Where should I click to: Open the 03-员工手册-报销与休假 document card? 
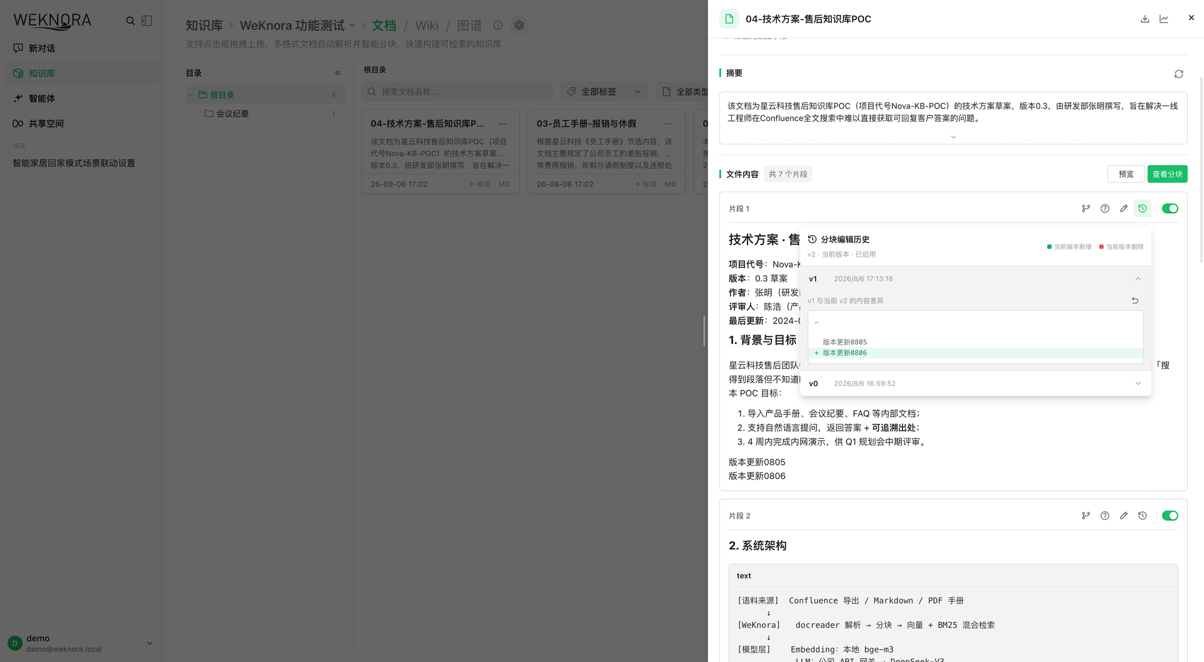tap(606, 152)
